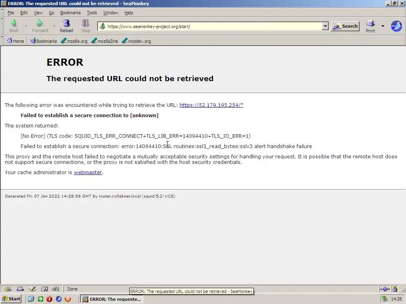Collapse menu bar via its grippy handle
This screenshot has width=406, height=304.
tap(2, 13)
